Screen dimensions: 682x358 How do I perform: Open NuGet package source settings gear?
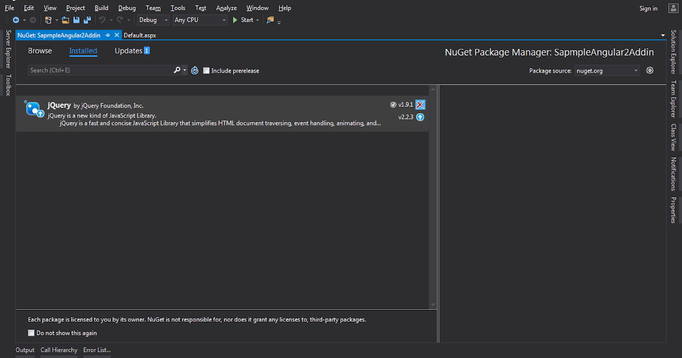649,70
